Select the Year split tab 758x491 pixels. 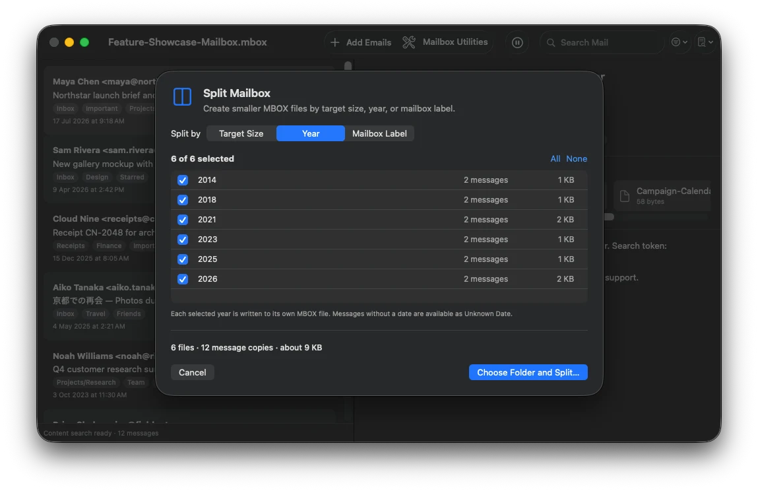[310, 133]
